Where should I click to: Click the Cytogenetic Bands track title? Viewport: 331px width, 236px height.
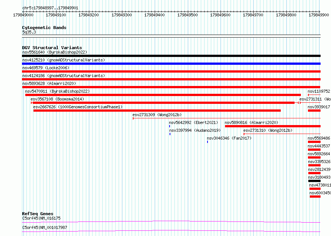click(44, 28)
